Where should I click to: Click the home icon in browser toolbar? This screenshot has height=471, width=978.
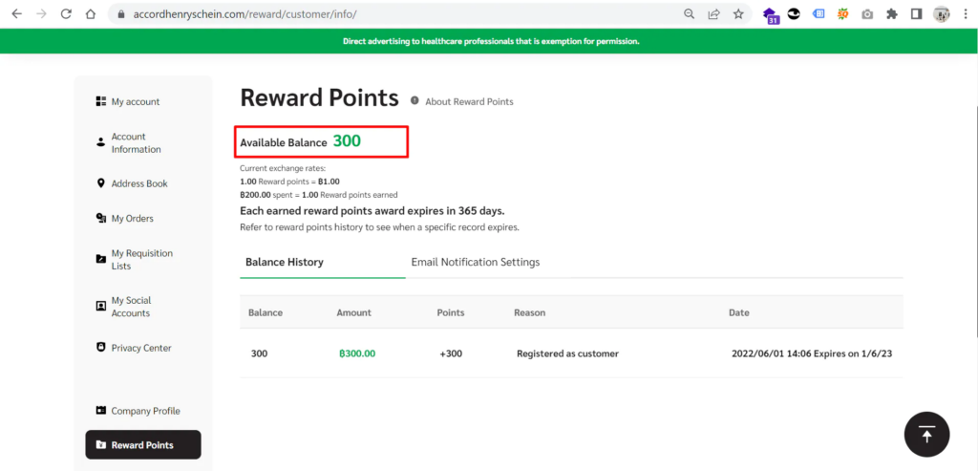point(90,14)
